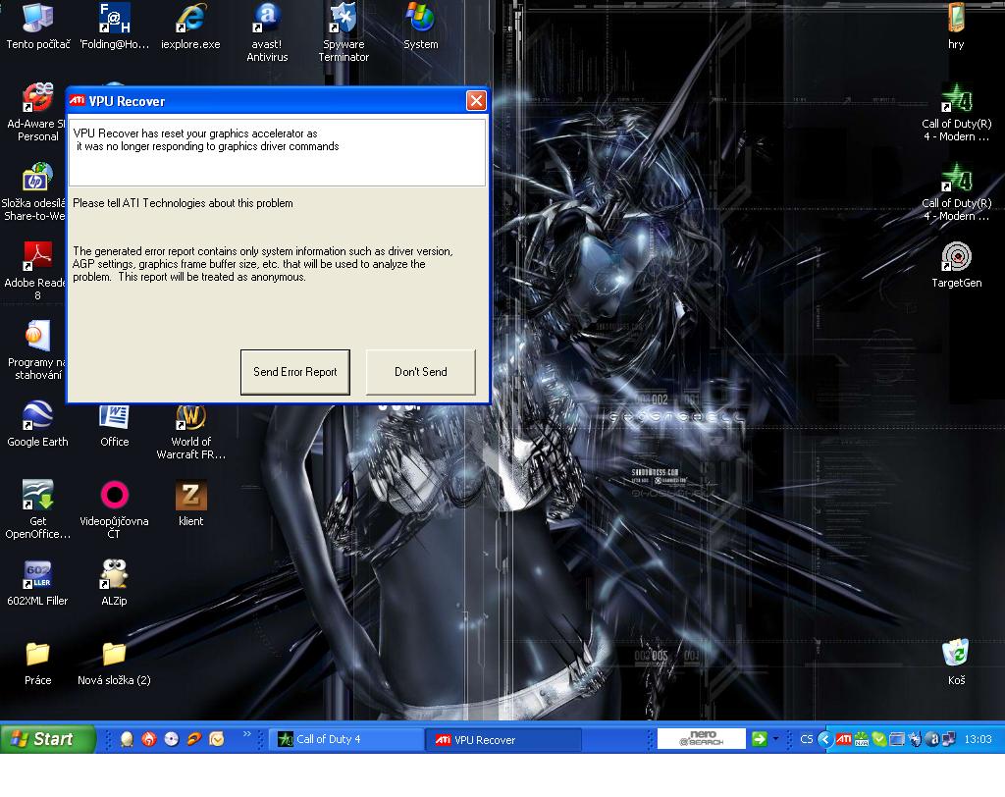
Task: Open the Start menu
Action: 48,739
